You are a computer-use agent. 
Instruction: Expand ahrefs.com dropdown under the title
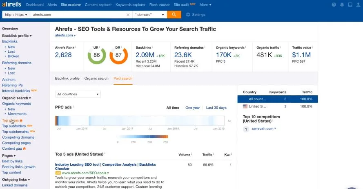pos(65,35)
